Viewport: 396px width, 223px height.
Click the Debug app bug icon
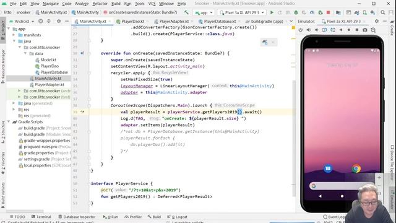tap(296, 12)
